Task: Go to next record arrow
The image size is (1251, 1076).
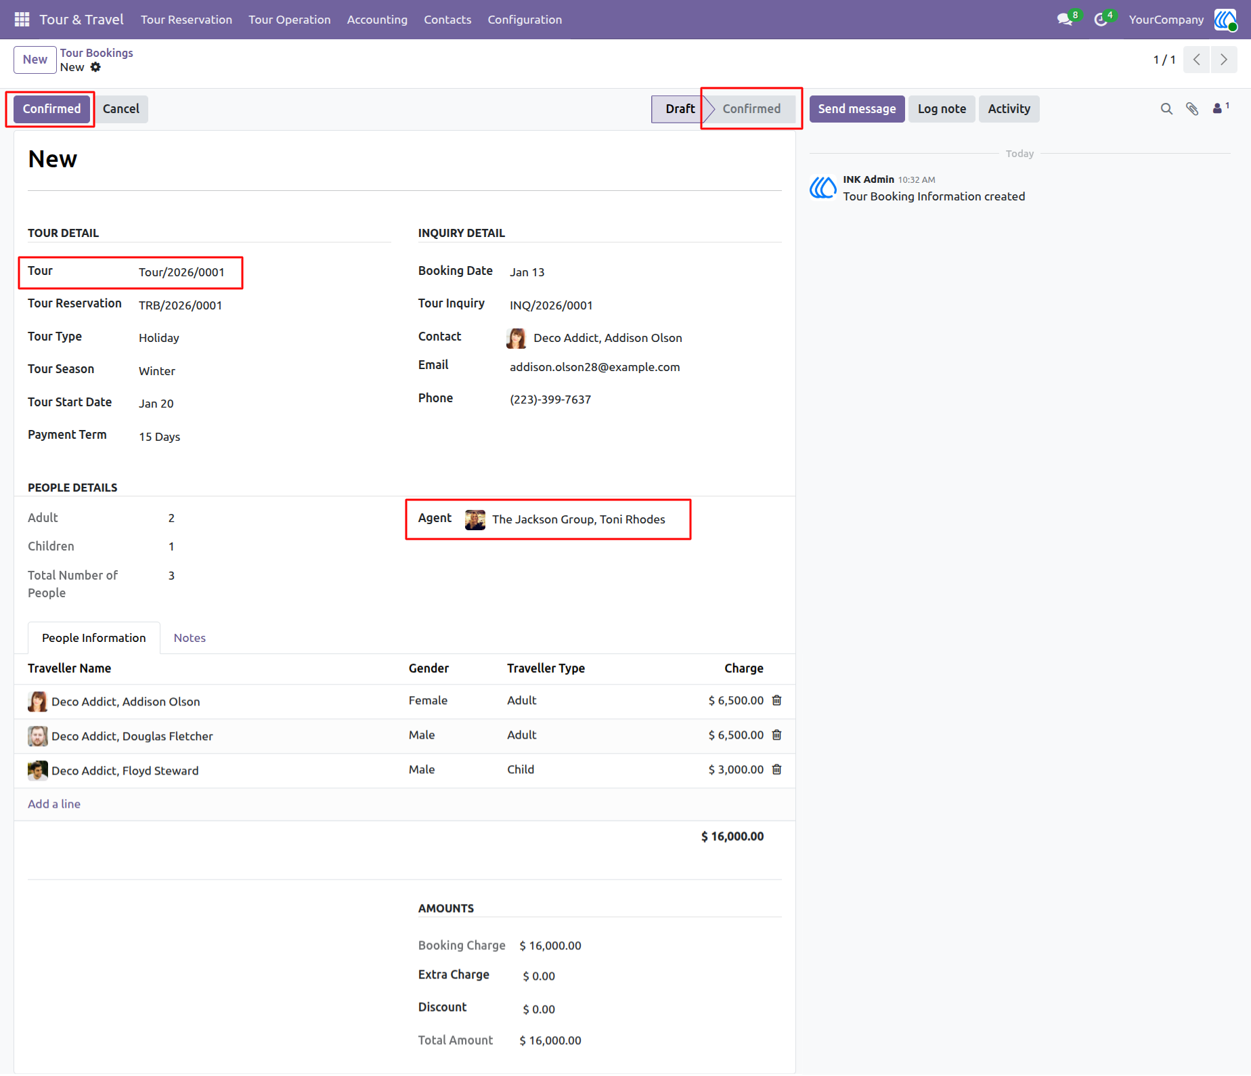Action: 1224,60
